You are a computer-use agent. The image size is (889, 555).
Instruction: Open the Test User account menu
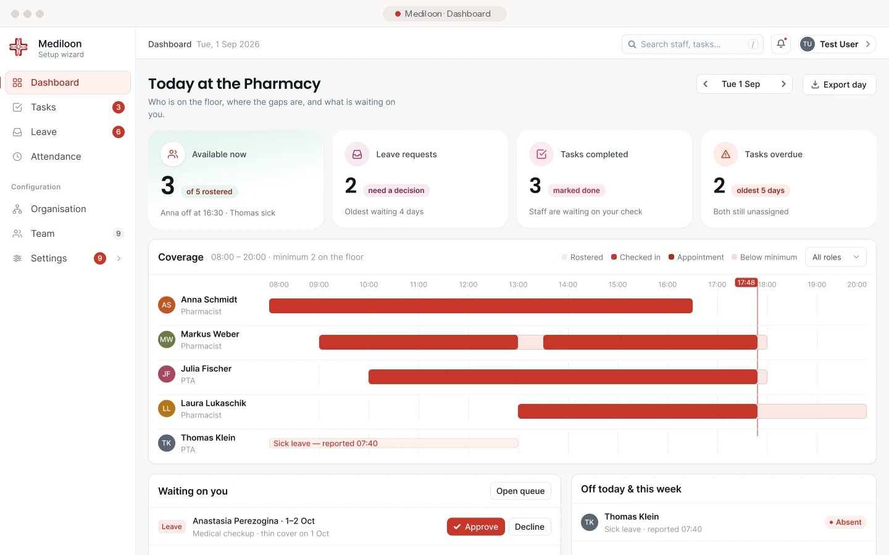point(837,44)
